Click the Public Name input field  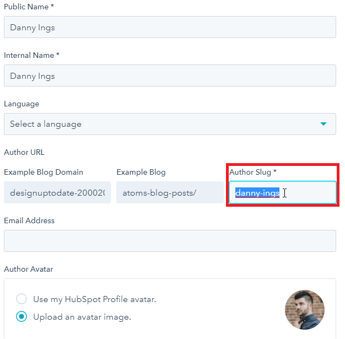click(170, 27)
